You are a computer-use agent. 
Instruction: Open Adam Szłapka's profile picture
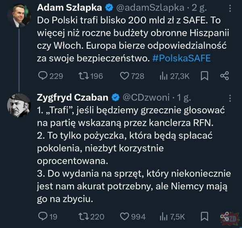(19, 15)
